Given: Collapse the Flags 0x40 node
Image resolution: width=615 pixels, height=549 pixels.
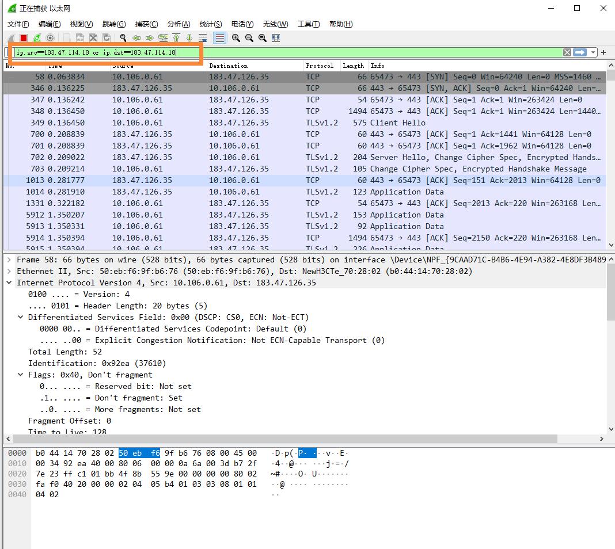Looking at the screenshot, I should coord(20,375).
